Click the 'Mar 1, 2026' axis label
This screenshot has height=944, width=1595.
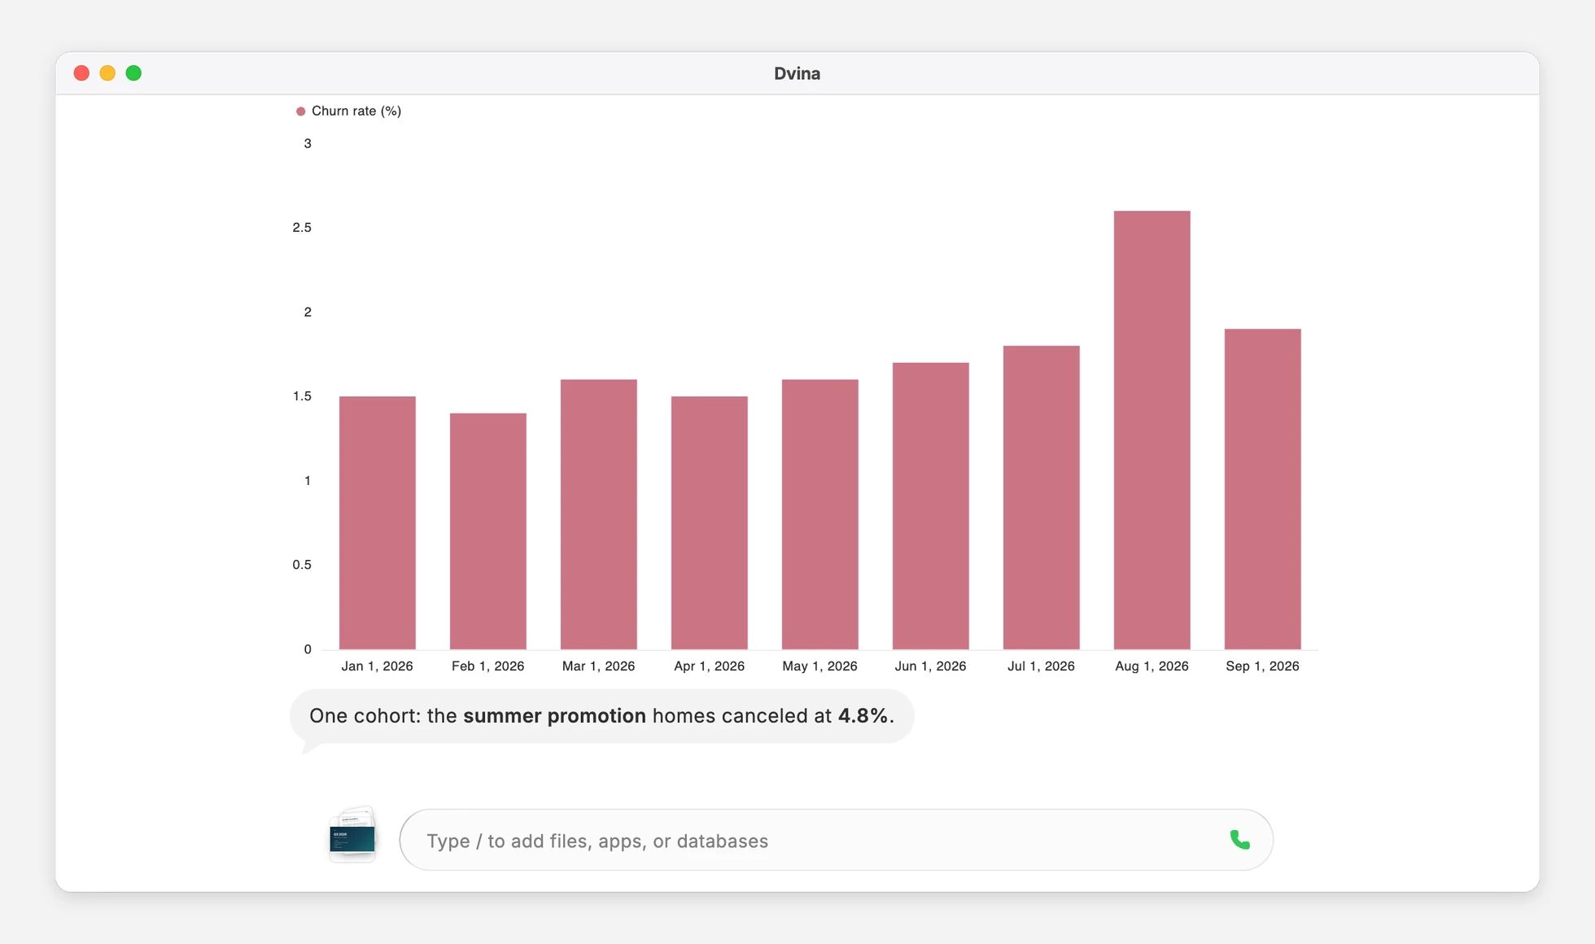pos(599,666)
